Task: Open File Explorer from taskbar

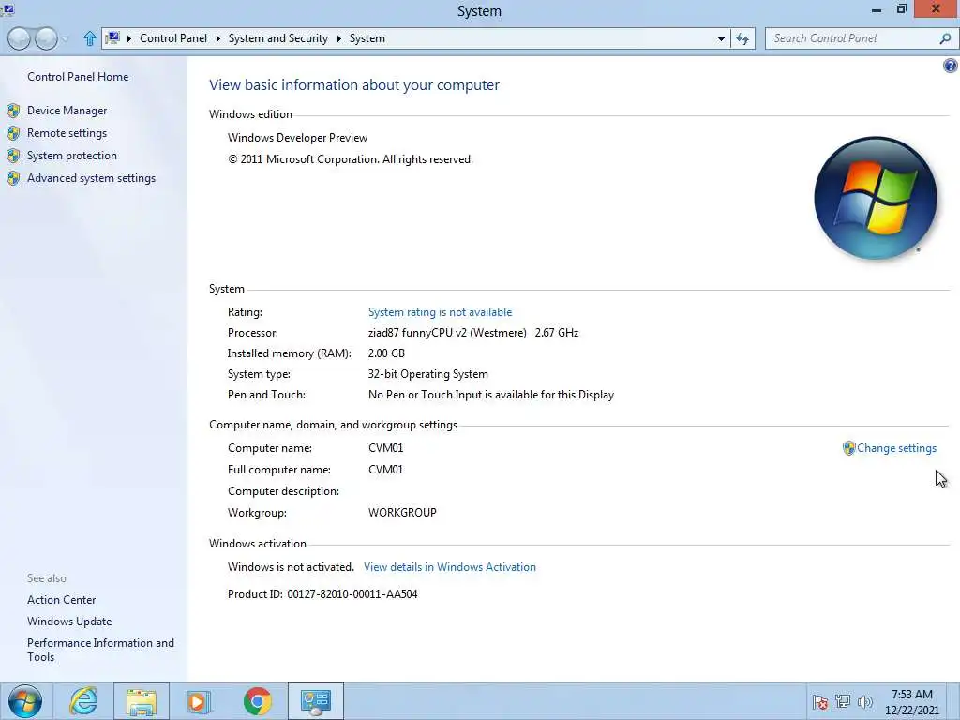Action: pos(142,701)
